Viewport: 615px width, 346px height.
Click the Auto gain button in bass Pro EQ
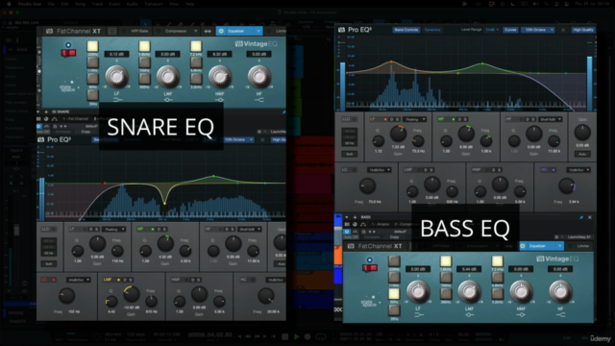tap(582, 154)
